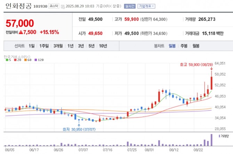Show the 3년 line chart
This screenshot has width=233, height=154.
pos(81,46)
